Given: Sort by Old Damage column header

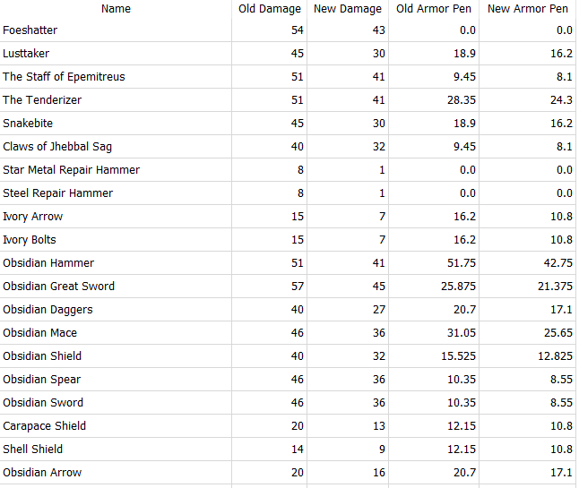Looking at the screenshot, I should (270, 9).
